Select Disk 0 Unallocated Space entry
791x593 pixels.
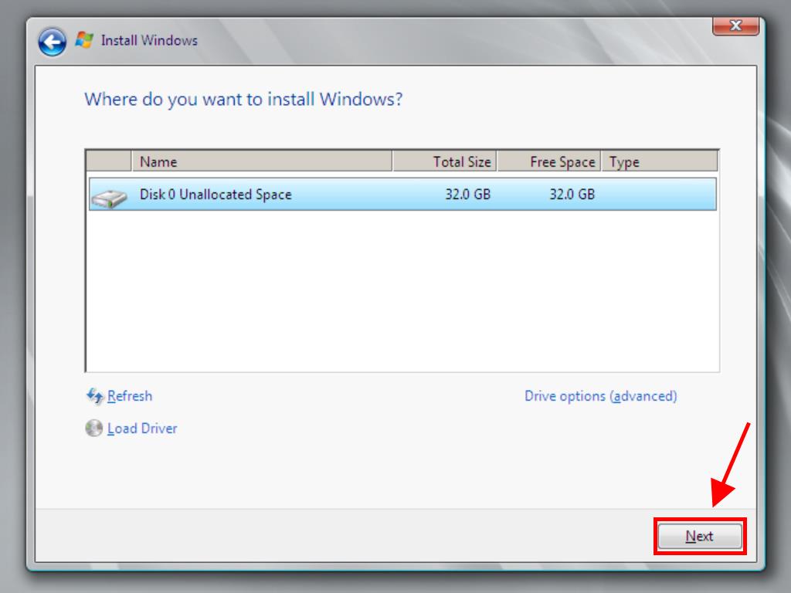pos(216,195)
